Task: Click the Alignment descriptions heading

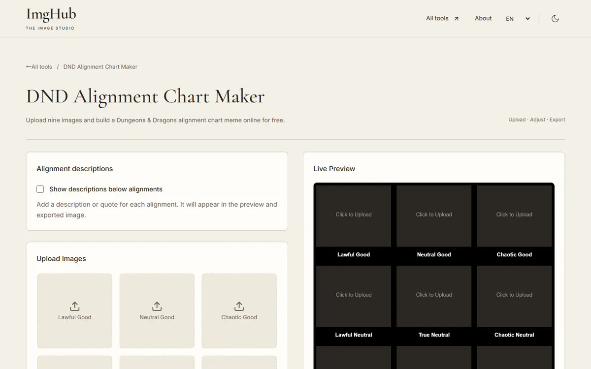Action: pyautogui.click(x=75, y=169)
